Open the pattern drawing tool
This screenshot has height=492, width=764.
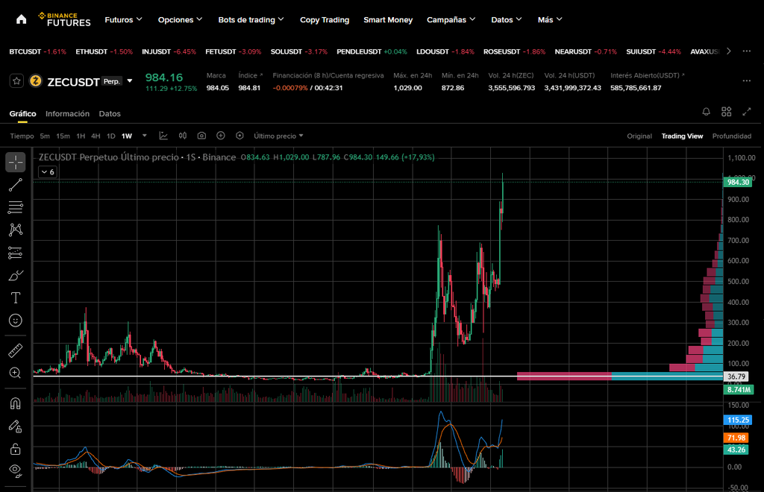click(16, 230)
